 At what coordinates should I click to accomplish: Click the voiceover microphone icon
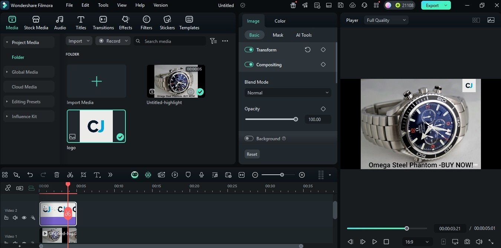[x=202, y=175]
